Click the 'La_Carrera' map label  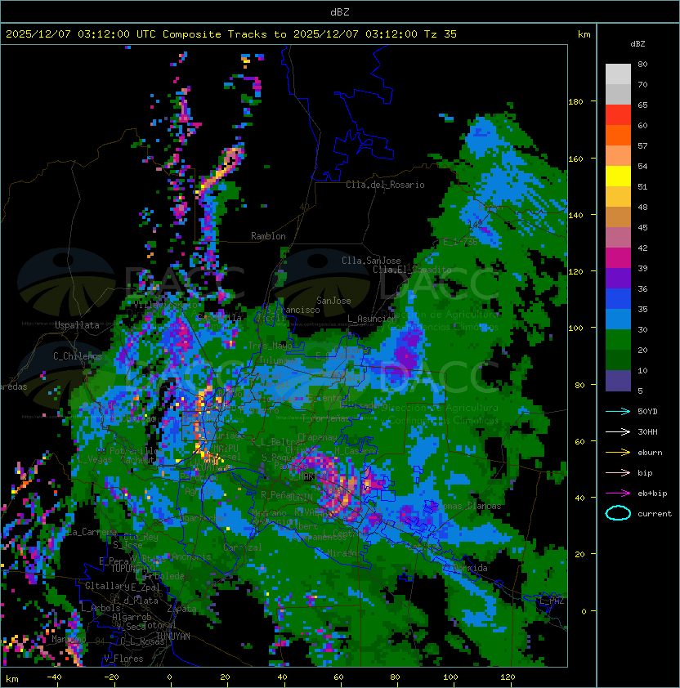click(x=92, y=532)
